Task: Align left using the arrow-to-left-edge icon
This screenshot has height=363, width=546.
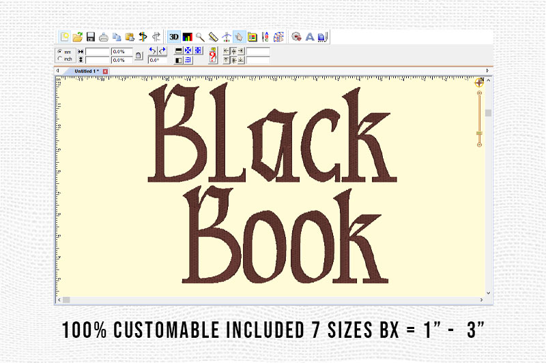Action: coord(227,51)
